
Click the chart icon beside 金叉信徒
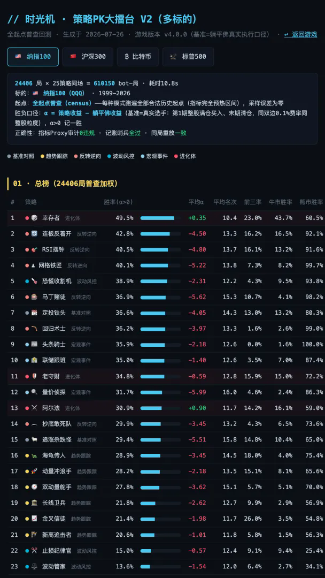pyautogui.click(x=34, y=519)
